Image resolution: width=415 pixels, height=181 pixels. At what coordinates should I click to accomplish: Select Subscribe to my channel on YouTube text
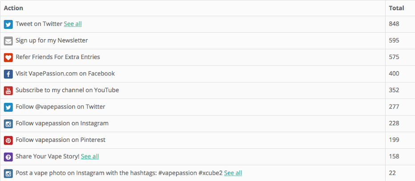67,90
